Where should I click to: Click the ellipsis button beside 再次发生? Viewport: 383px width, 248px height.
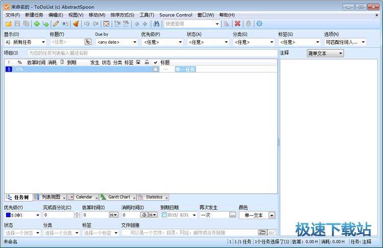(232, 215)
